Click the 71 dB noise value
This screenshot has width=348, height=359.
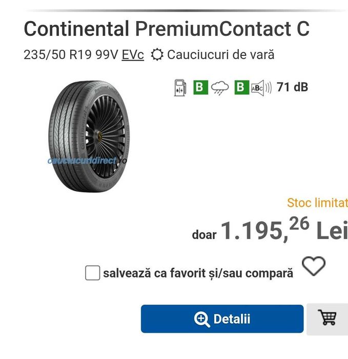tap(292, 87)
